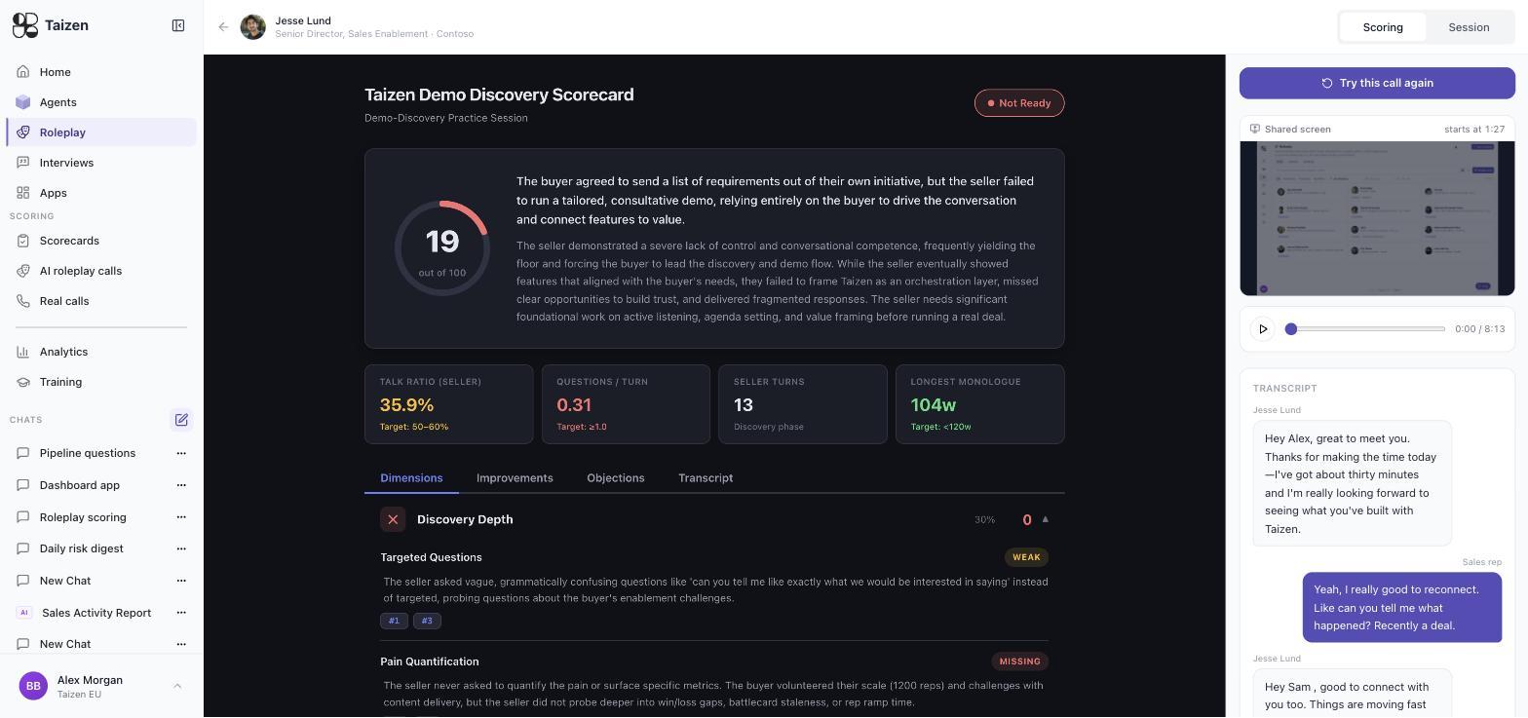Open the Dimensions tab
Viewport: 1528px width, 718px height.
click(411, 478)
